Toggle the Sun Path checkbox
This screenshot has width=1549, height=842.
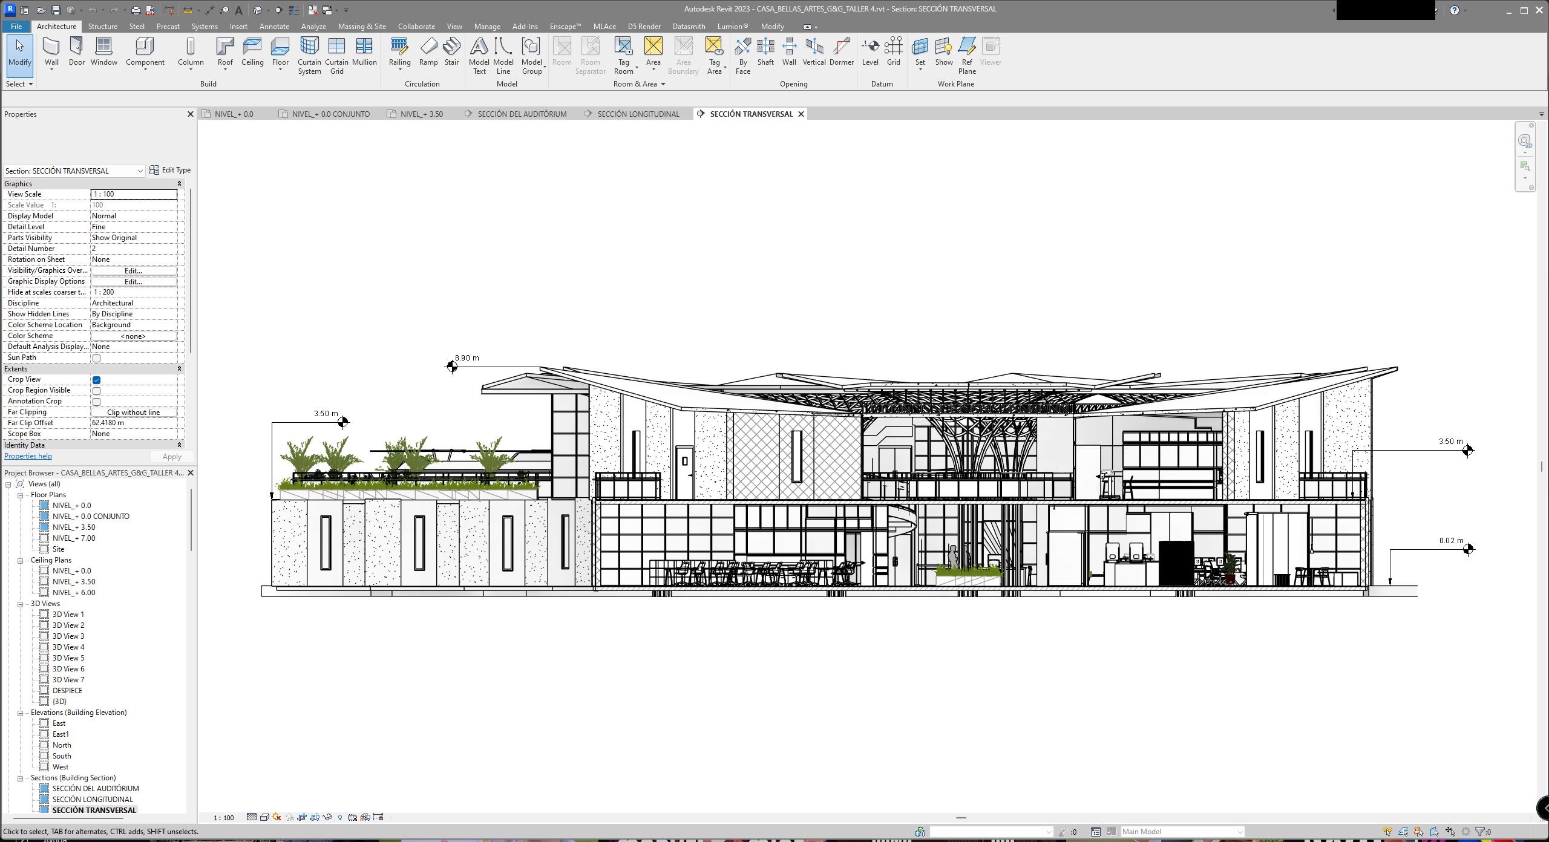[96, 358]
